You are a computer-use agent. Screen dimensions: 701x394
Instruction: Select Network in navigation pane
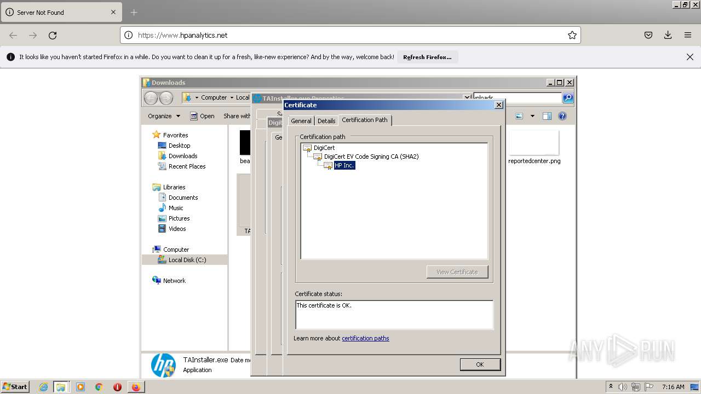(174, 281)
